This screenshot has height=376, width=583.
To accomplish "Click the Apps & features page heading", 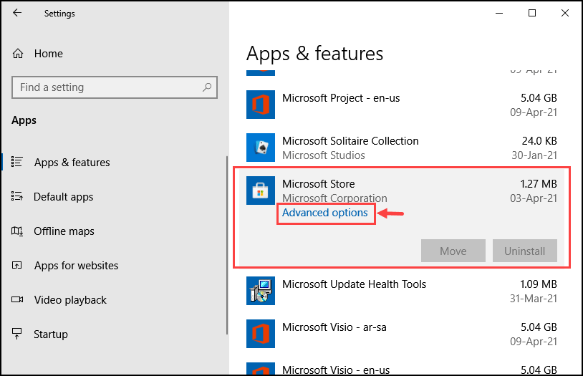I will 314,54.
